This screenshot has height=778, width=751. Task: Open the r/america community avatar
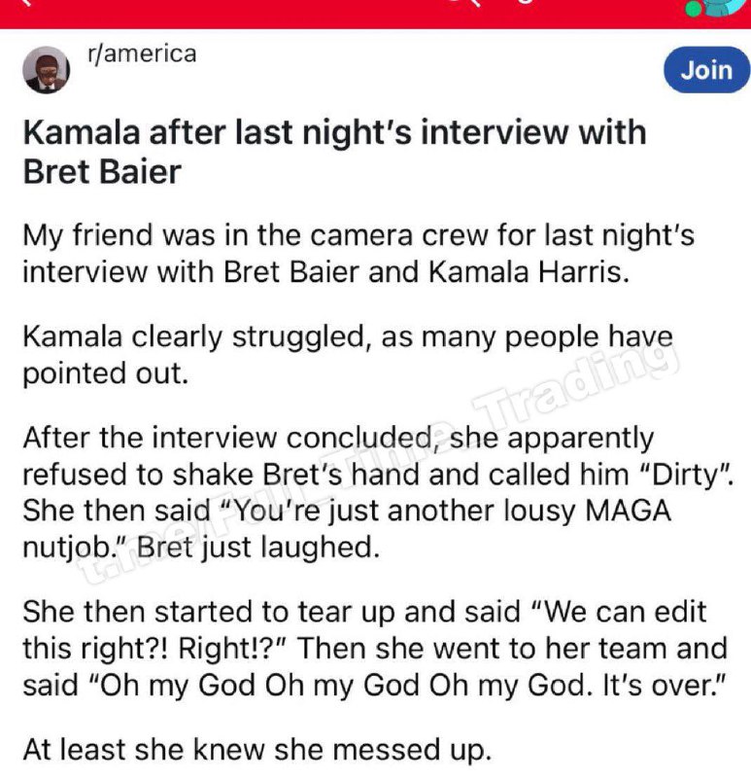point(46,70)
